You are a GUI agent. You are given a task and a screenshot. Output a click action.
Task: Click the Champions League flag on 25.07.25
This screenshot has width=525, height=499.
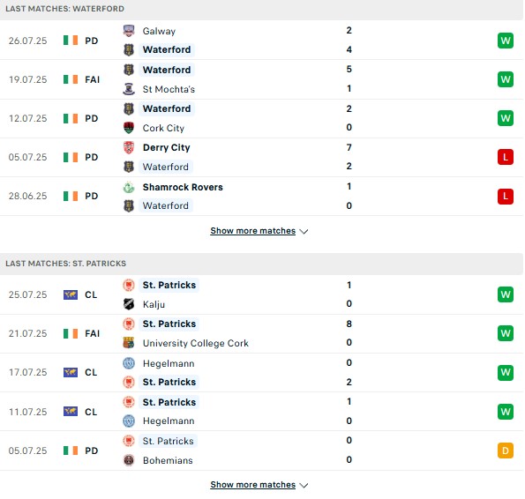71,294
